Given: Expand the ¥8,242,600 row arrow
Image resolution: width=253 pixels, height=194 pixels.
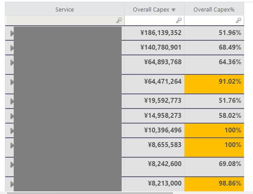Looking at the screenshot, I should click(12, 165).
